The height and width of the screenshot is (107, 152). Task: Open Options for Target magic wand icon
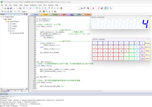pos(40,12)
